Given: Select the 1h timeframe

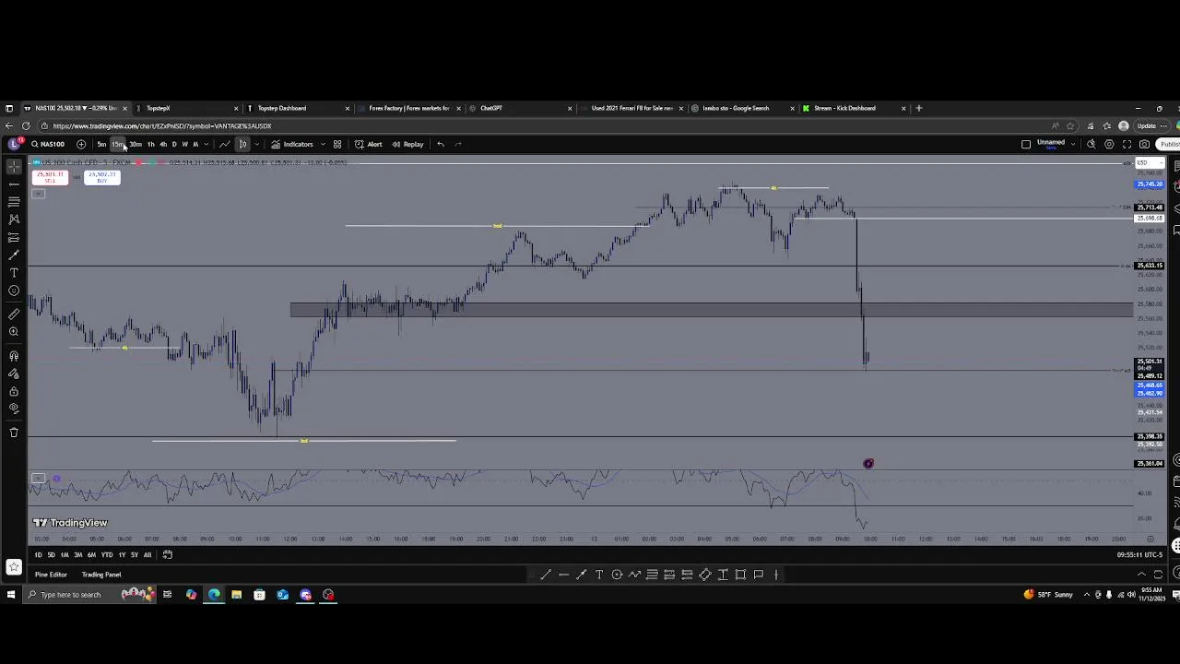Looking at the screenshot, I should coord(151,144).
